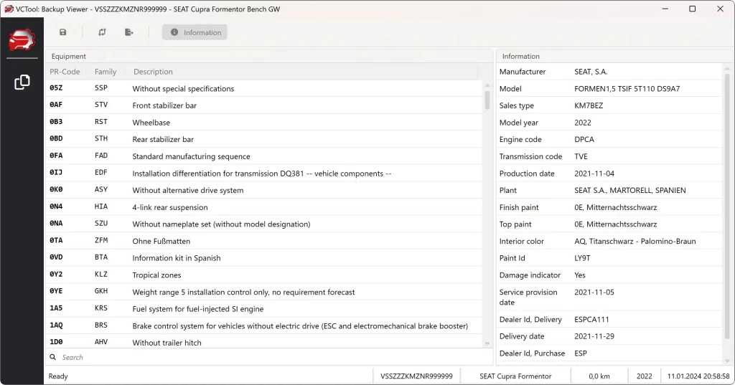The width and height of the screenshot is (735, 385).
Task: Click status bar year 2022
Action: click(644, 376)
